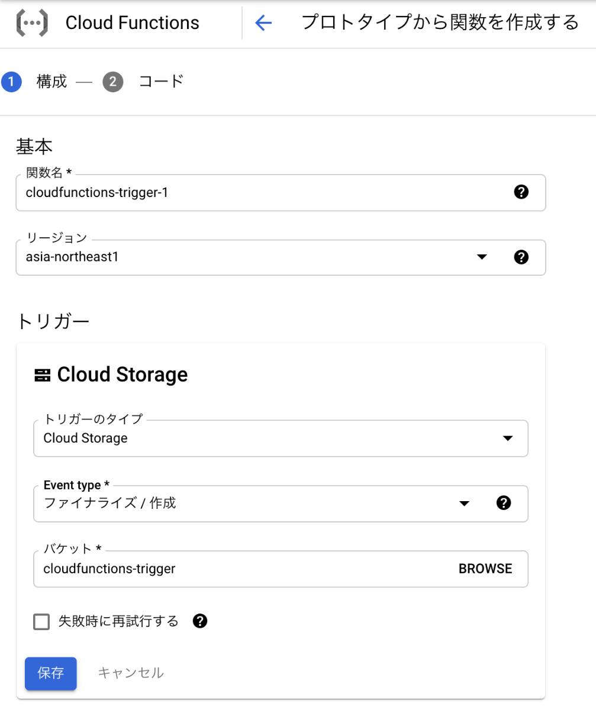The height and width of the screenshot is (710, 596).
Task: Click the 失敗時に再試行する label
Action: coord(118,621)
